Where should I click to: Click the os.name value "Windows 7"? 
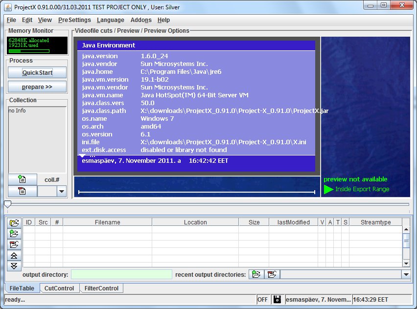pos(157,118)
